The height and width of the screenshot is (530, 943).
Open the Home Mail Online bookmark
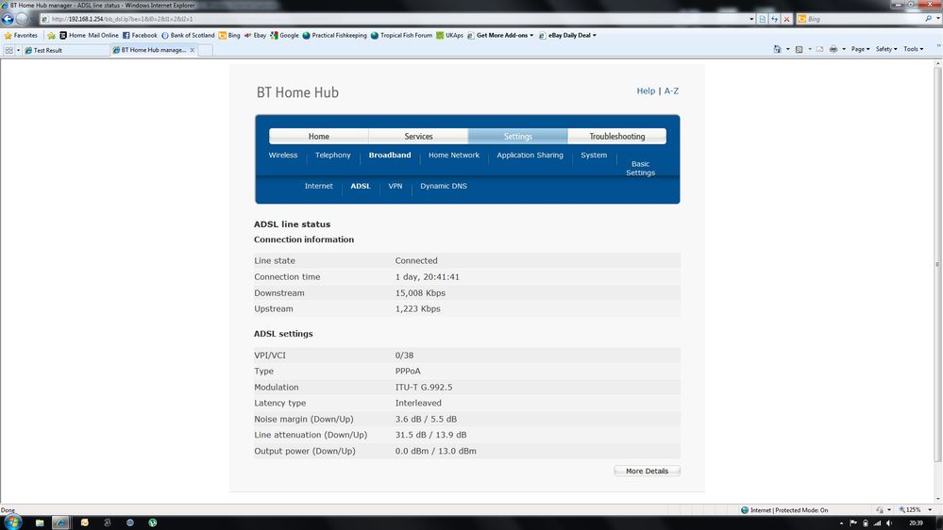tap(89, 36)
